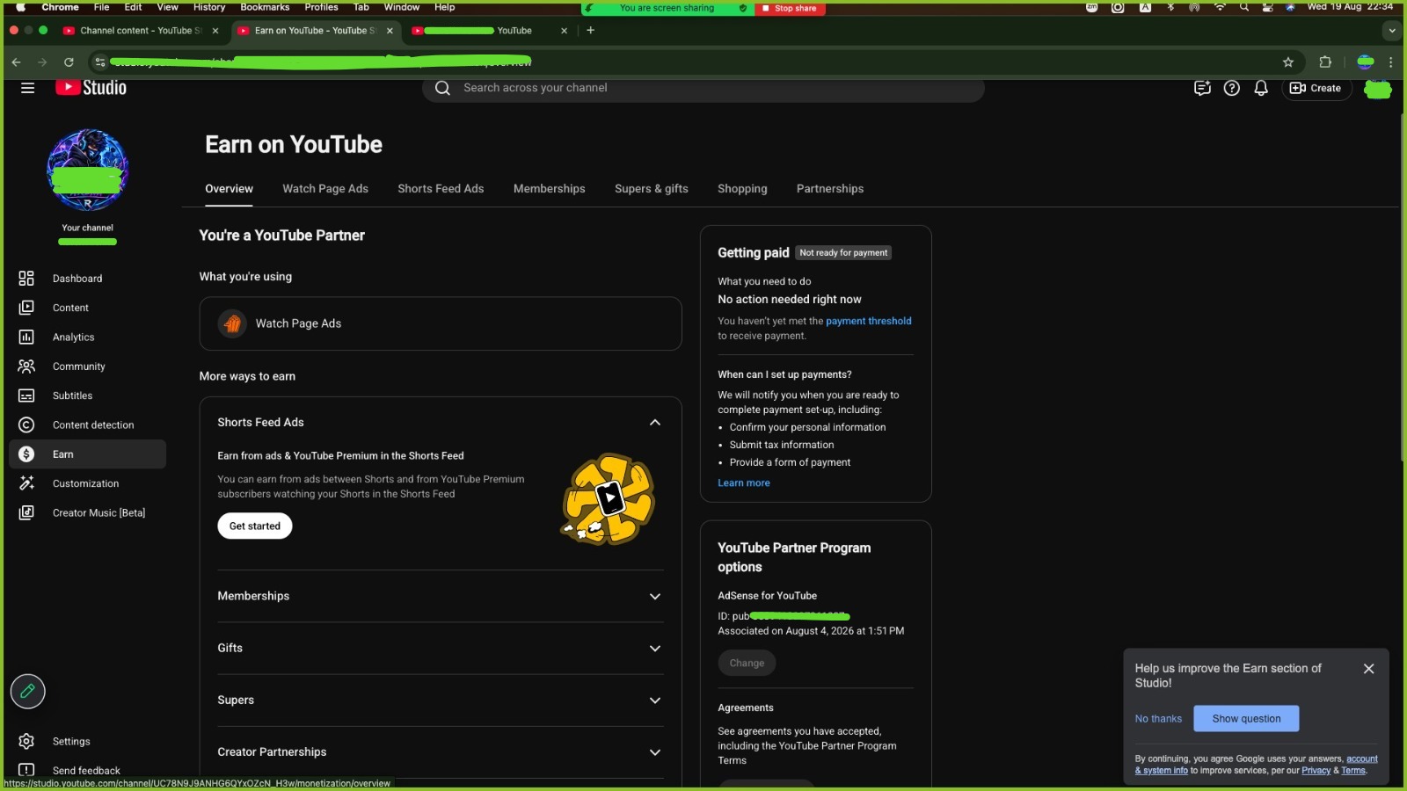
Task: Open the History menu in the menu bar
Action: [209, 7]
